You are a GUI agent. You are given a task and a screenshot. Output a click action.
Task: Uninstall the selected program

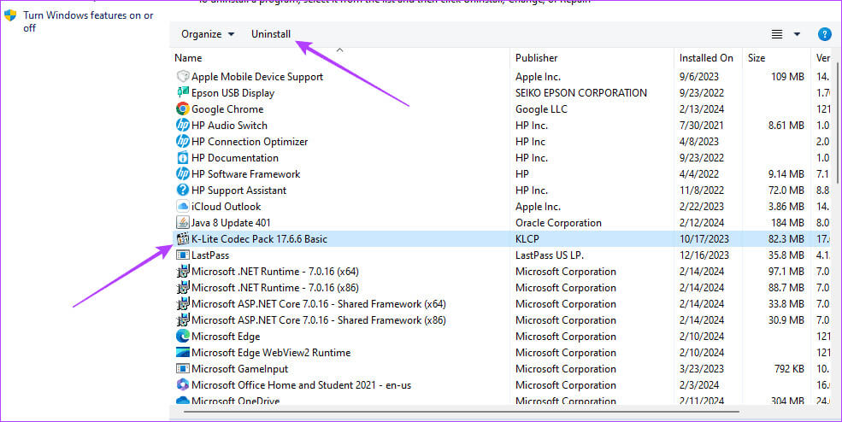coord(271,34)
